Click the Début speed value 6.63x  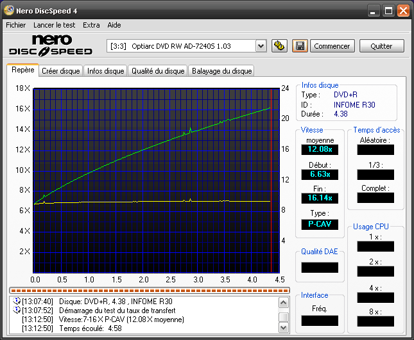(320, 174)
